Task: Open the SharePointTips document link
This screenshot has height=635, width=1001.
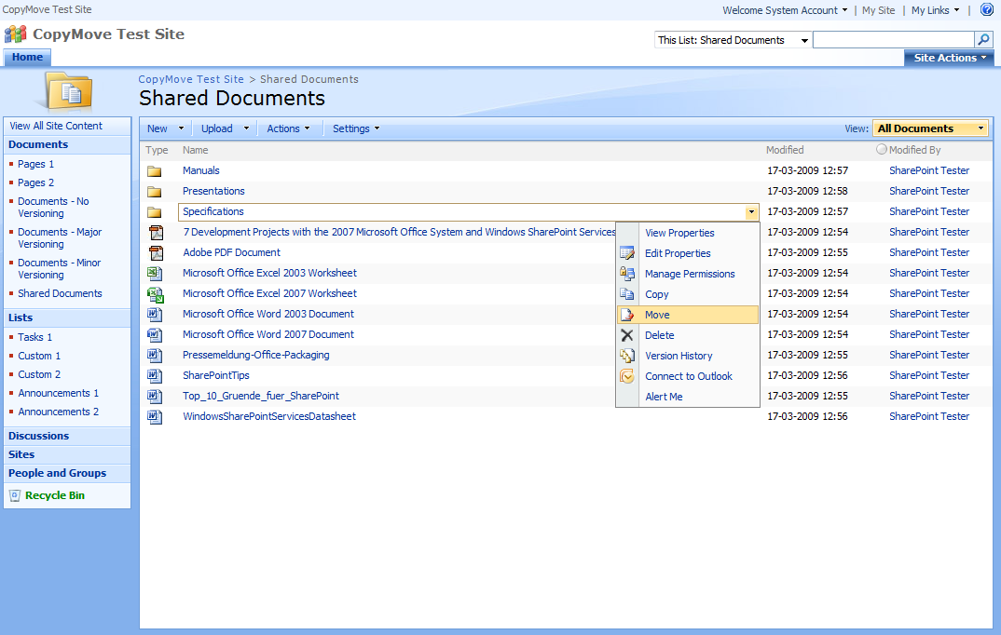Action: click(216, 375)
